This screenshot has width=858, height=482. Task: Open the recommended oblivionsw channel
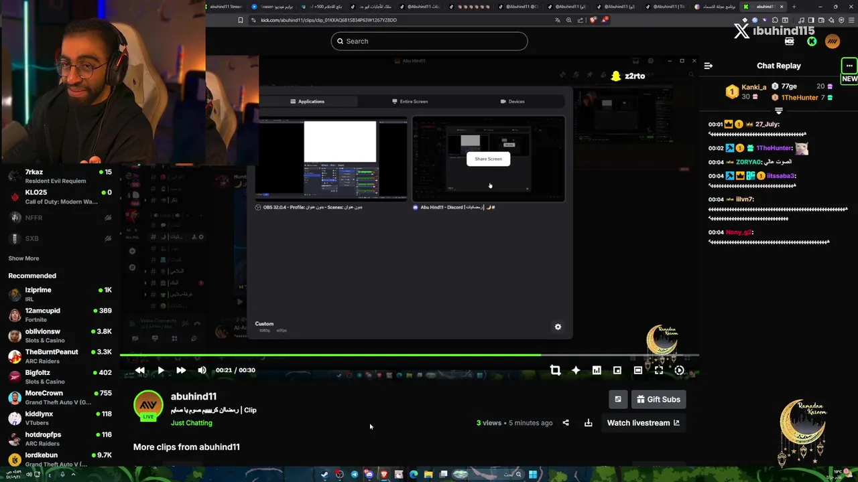[60, 335]
